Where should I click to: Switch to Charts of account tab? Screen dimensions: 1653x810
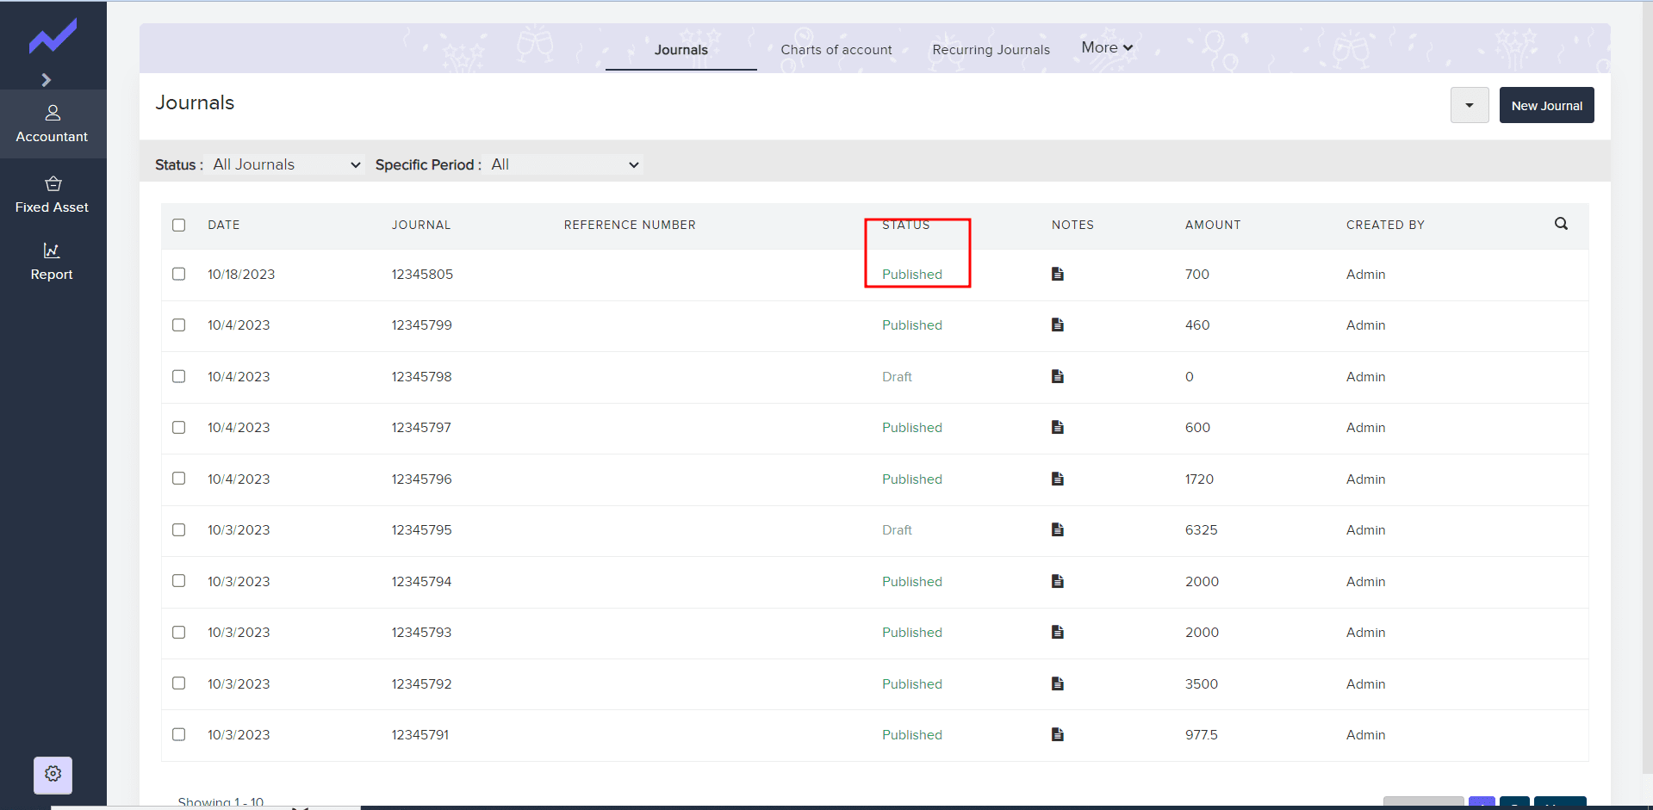836,50
